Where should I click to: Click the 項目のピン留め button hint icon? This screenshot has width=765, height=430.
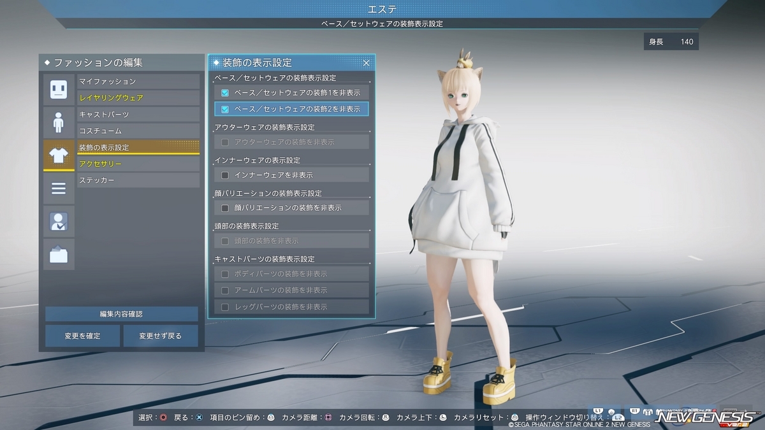270,417
